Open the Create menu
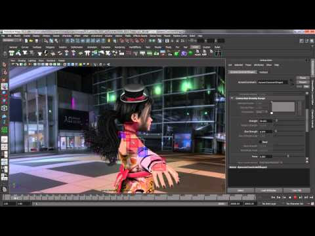This screenshot has height=236, width=315. click(27, 36)
